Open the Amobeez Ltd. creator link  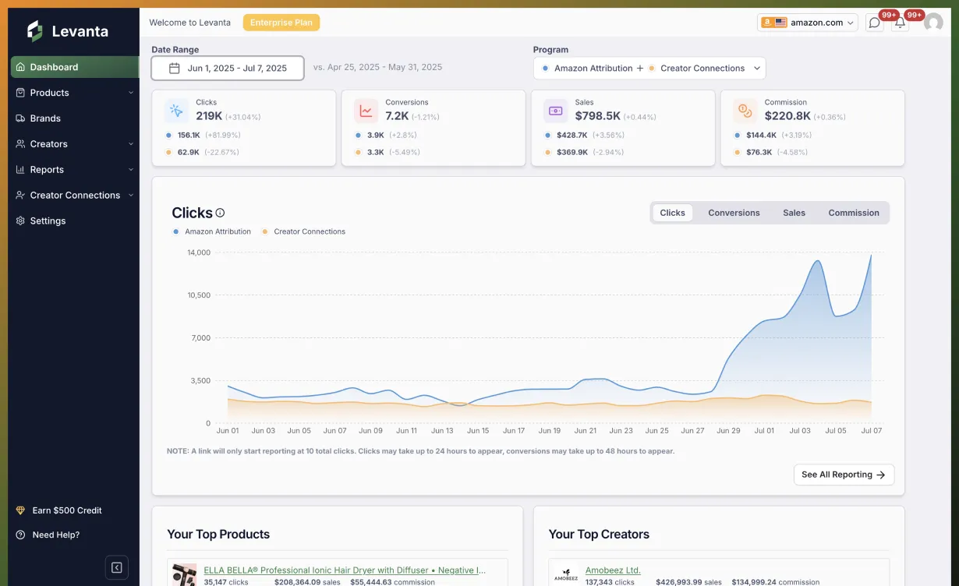click(x=613, y=570)
